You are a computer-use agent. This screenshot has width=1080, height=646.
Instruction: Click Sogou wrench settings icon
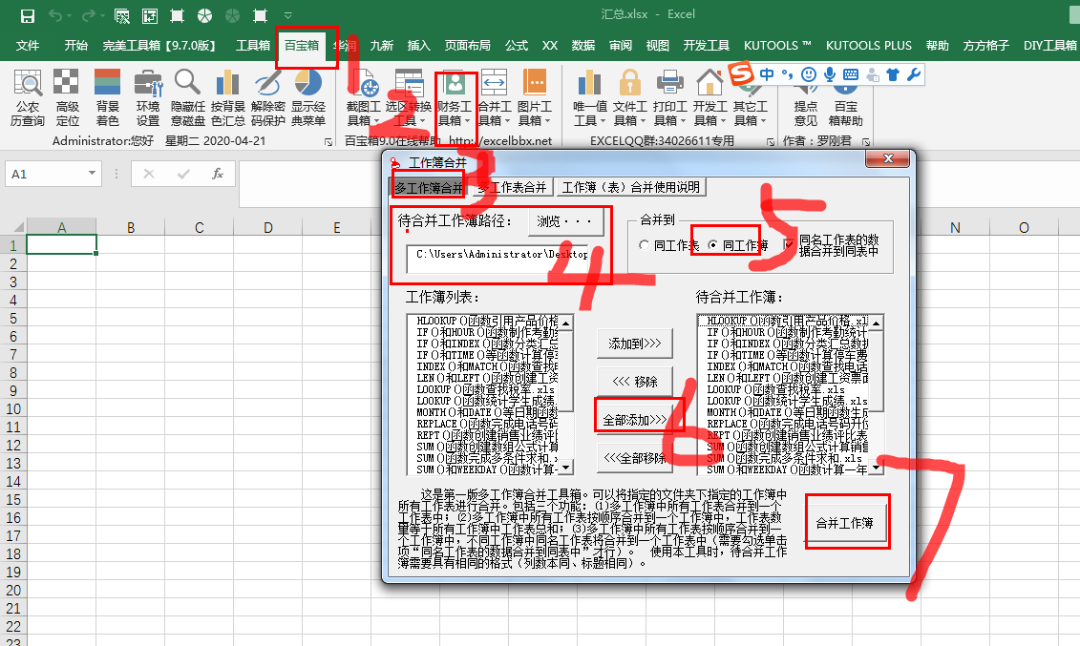914,74
